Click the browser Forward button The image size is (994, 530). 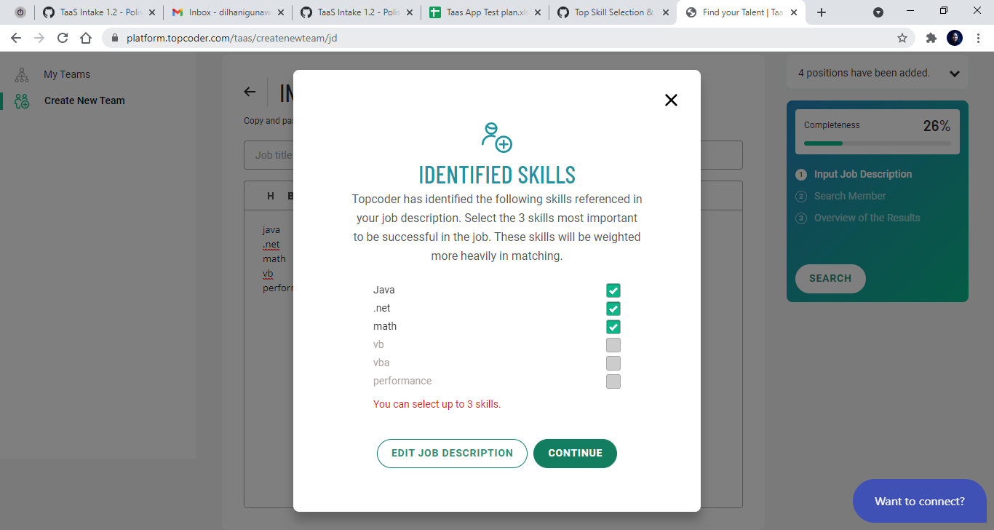point(39,38)
